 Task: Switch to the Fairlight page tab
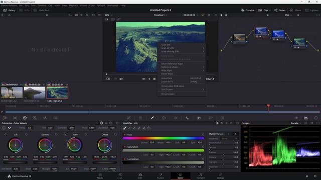point(201,176)
